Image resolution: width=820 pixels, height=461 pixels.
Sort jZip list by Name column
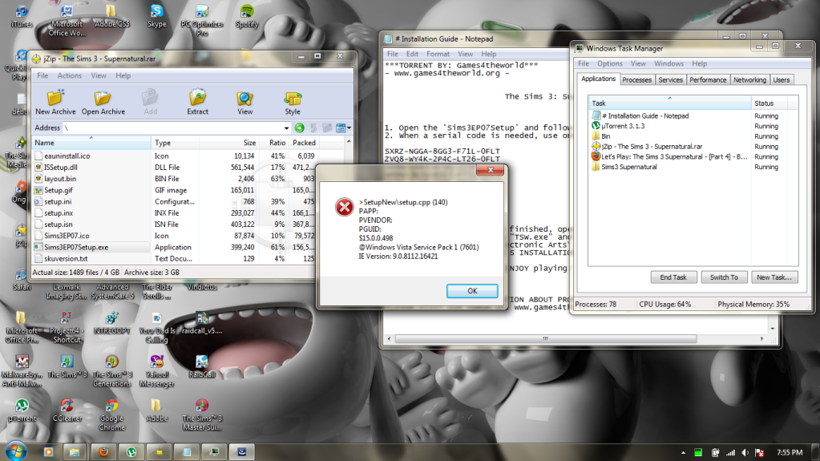click(x=91, y=143)
